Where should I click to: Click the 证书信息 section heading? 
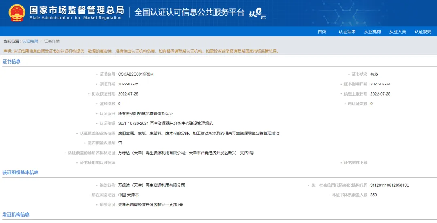[x=11, y=62]
